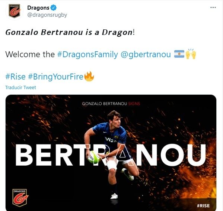The width and height of the screenshot is (223, 211).
Task: Open the #BringYourFire hashtag
Action: point(55,77)
